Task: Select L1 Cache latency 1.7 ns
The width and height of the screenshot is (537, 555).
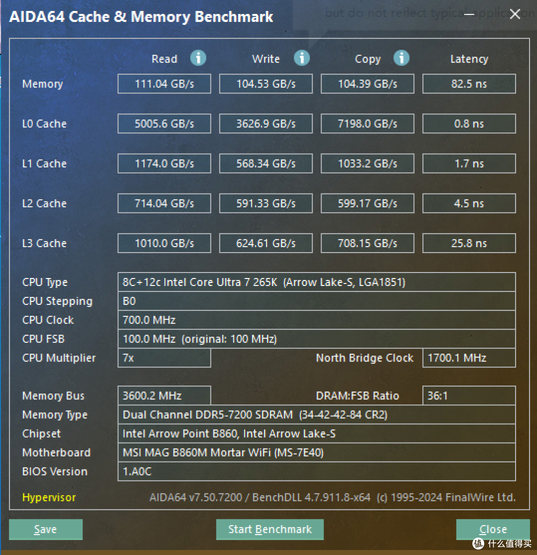Action: point(469,164)
